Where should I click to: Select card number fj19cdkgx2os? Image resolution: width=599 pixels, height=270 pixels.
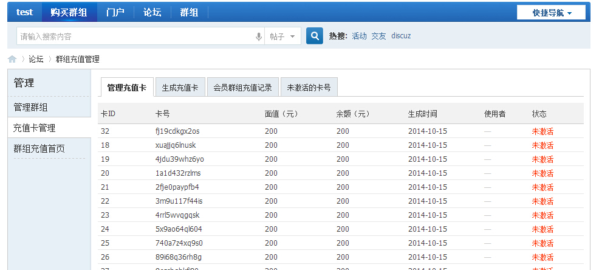click(177, 131)
